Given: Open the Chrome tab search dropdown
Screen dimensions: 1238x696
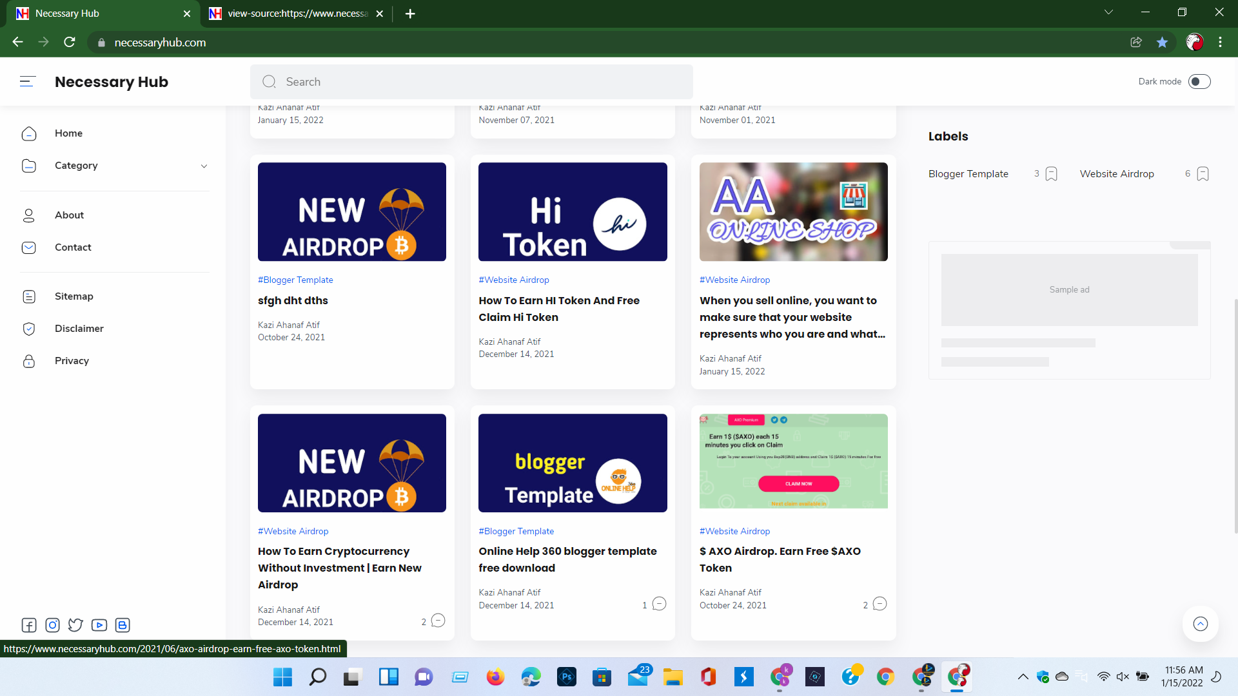Looking at the screenshot, I should coord(1108,12).
